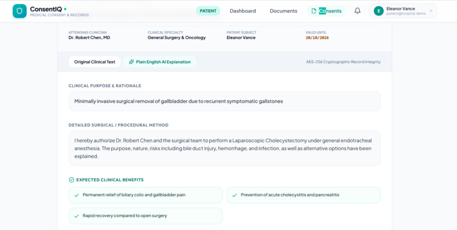Click 'AES-256 Cryptographic Record Integrity' label
This screenshot has width=457, height=230.
[x=344, y=62]
